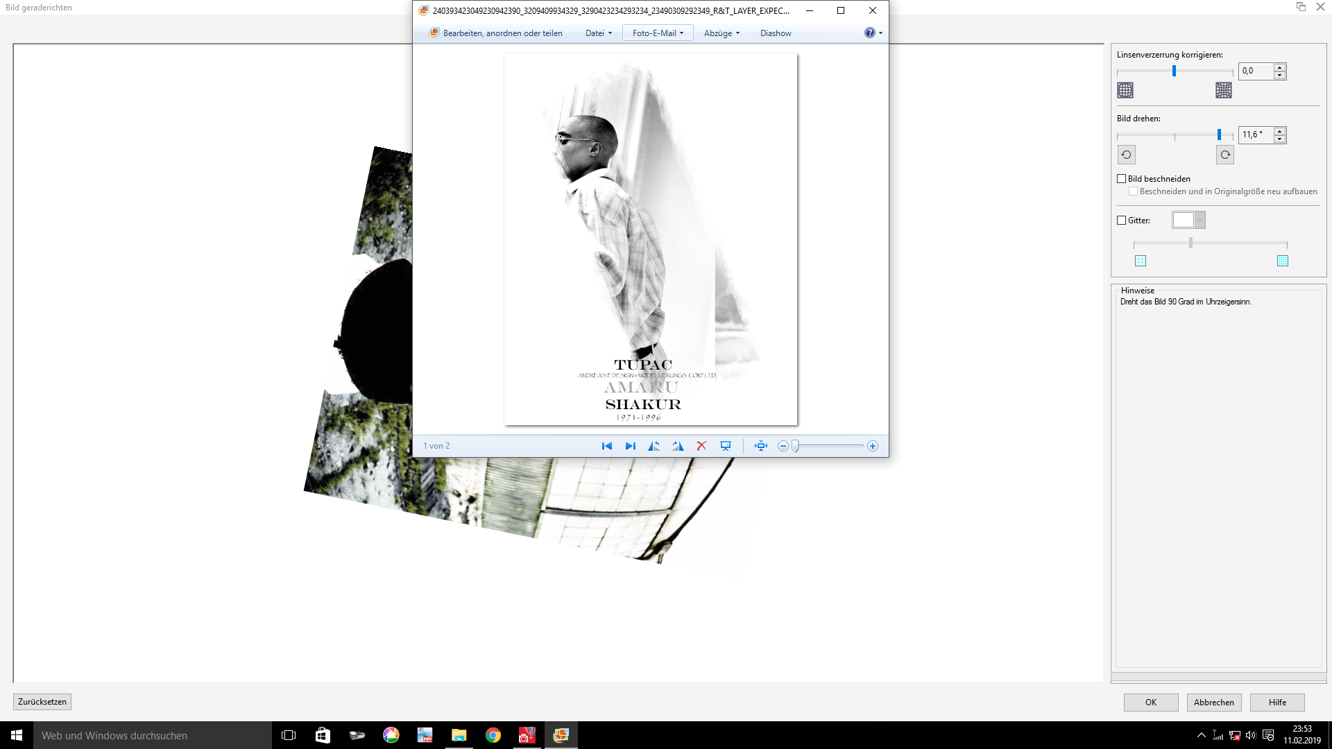Increase lens distortion value with up arrow

point(1280,67)
